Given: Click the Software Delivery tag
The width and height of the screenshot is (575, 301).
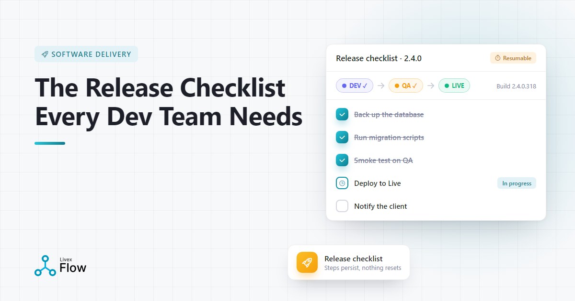Looking at the screenshot, I should pyautogui.click(x=86, y=54).
